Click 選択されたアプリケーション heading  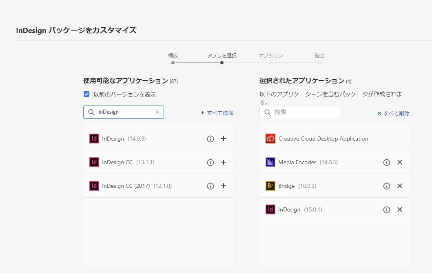coord(302,81)
